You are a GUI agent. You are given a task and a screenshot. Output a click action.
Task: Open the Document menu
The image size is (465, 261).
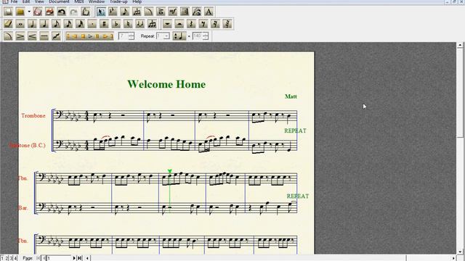59,1
